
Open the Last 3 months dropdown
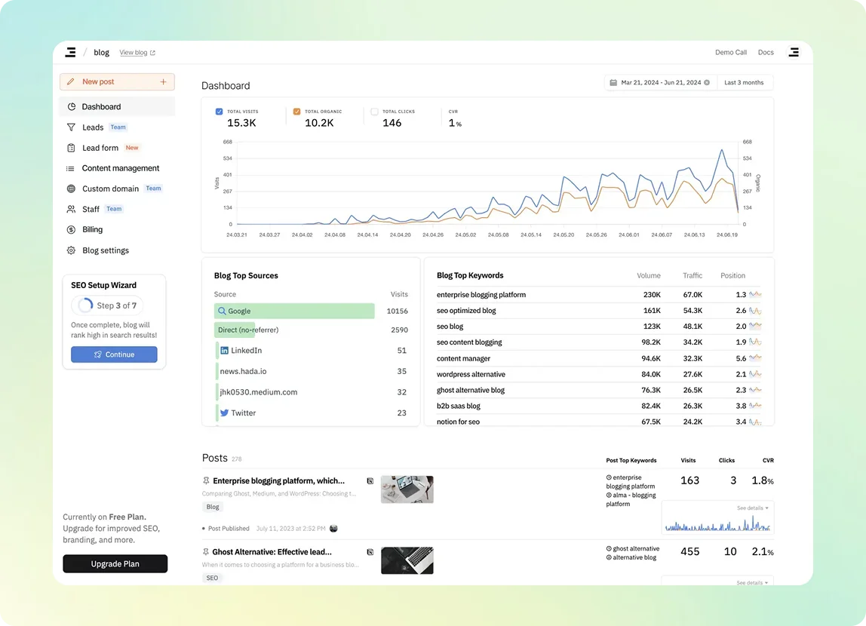[x=744, y=83]
